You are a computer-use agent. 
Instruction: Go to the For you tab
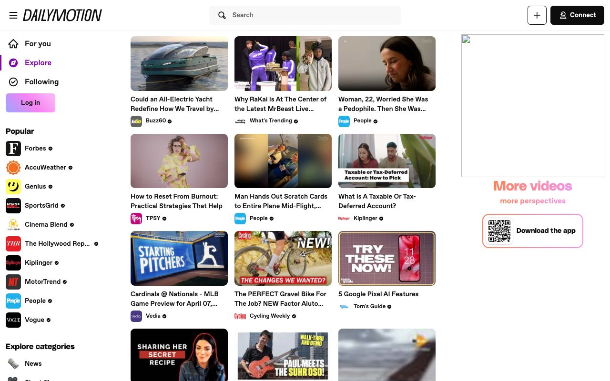[x=38, y=44]
